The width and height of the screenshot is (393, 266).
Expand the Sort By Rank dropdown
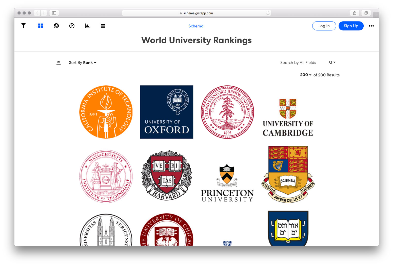(83, 63)
